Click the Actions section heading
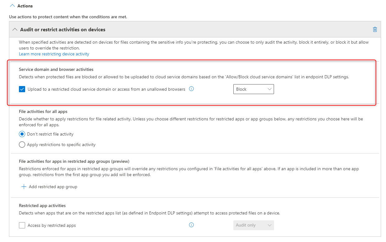The width and height of the screenshot is (386, 242). coord(25,6)
